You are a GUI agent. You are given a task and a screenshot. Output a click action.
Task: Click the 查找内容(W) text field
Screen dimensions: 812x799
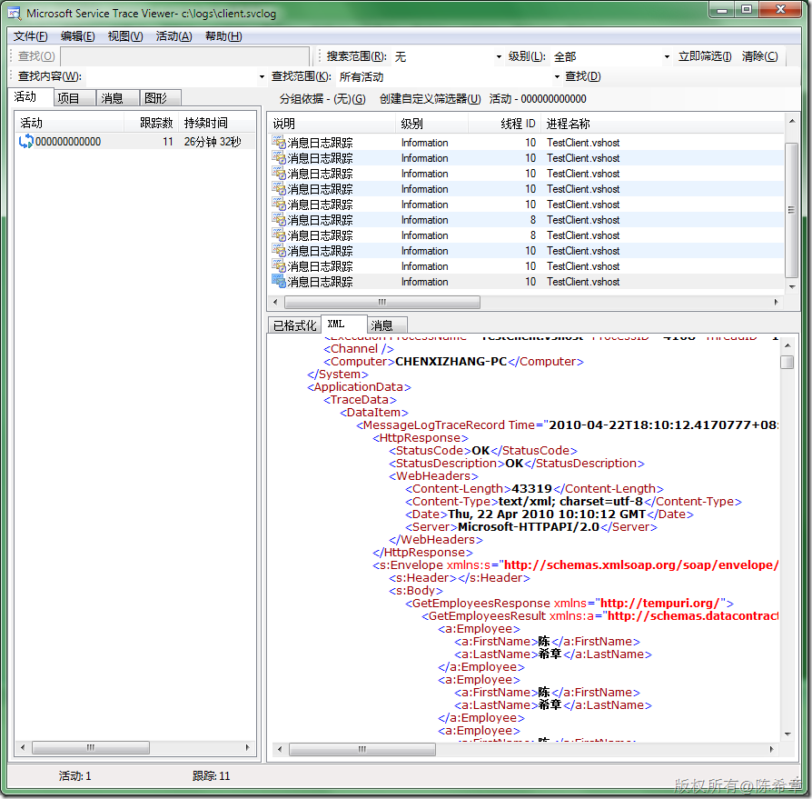tap(172, 76)
